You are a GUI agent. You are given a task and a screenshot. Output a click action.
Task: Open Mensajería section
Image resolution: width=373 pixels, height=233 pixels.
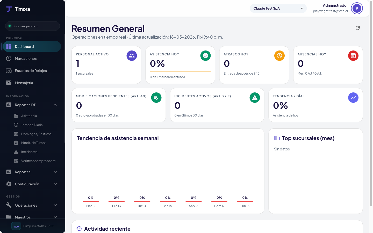[x=32, y=83]
